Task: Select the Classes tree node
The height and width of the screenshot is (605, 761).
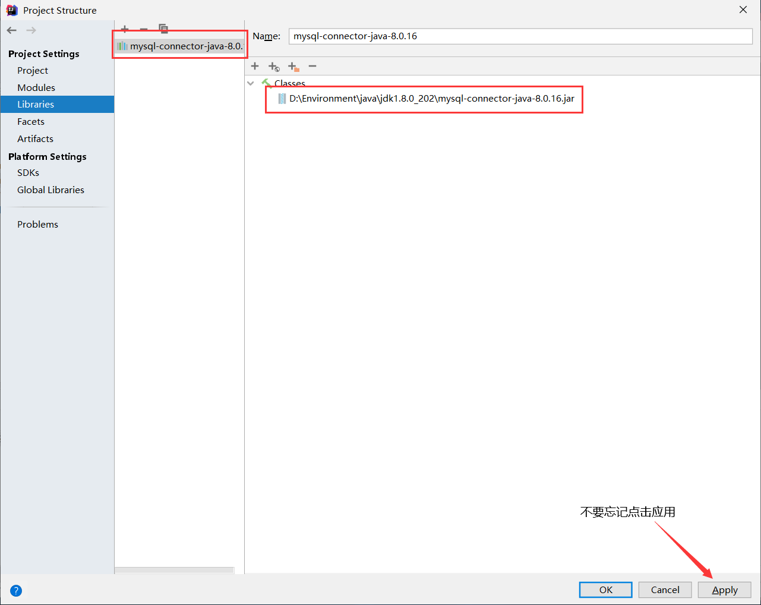Action: point(290,83)
